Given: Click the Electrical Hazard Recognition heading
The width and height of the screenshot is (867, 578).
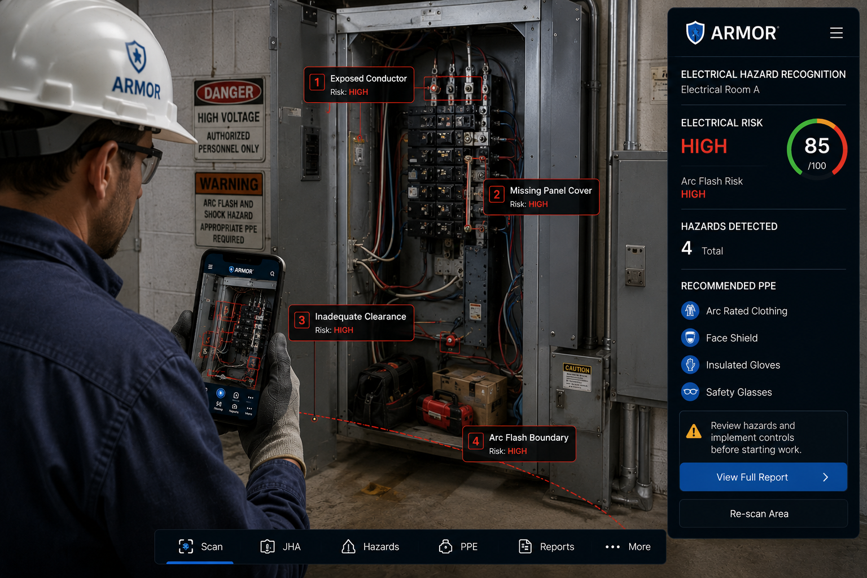Looking at the screenshot, I should [763, 75].
